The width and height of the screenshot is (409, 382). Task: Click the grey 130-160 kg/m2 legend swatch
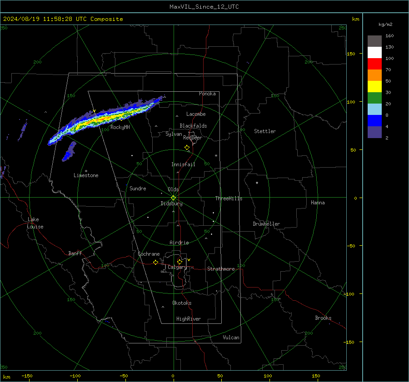[x=374, y=41]
